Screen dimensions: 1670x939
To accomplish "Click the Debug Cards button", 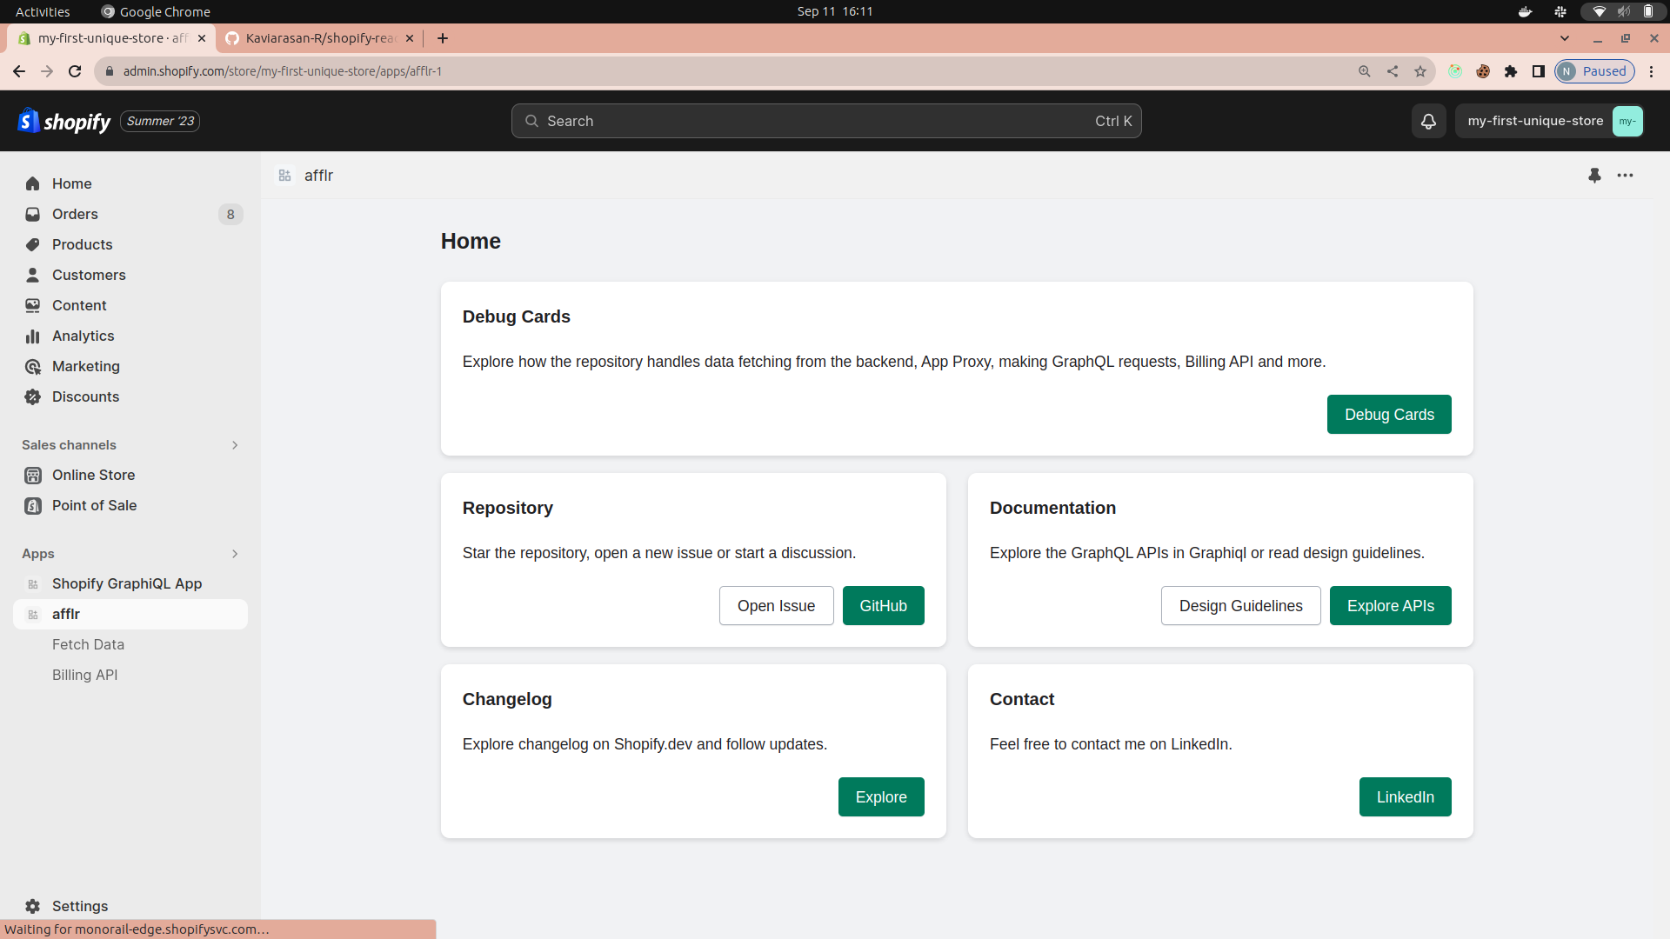I will click(1388, 414).
